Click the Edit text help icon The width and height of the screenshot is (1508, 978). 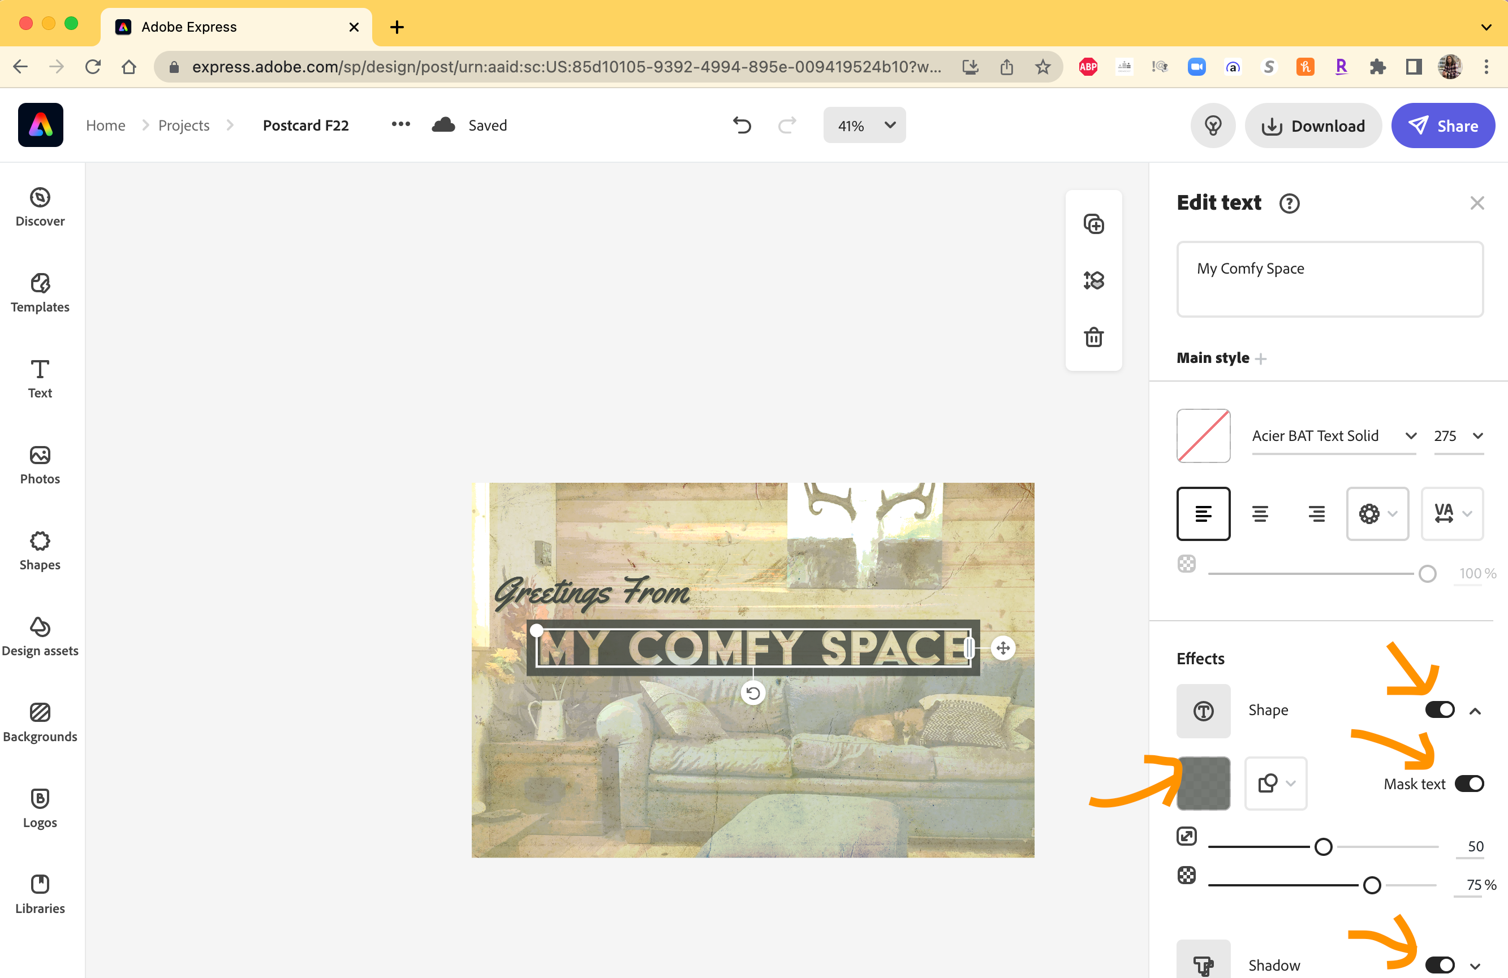(x=1289, y=204)
